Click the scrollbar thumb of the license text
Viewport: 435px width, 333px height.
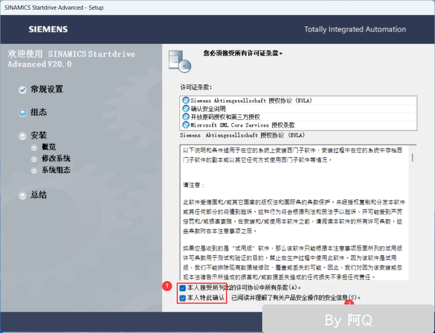pos(412,157)
